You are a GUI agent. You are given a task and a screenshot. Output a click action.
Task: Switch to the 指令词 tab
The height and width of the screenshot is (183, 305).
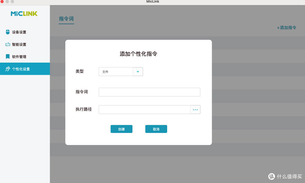(66, 19)
